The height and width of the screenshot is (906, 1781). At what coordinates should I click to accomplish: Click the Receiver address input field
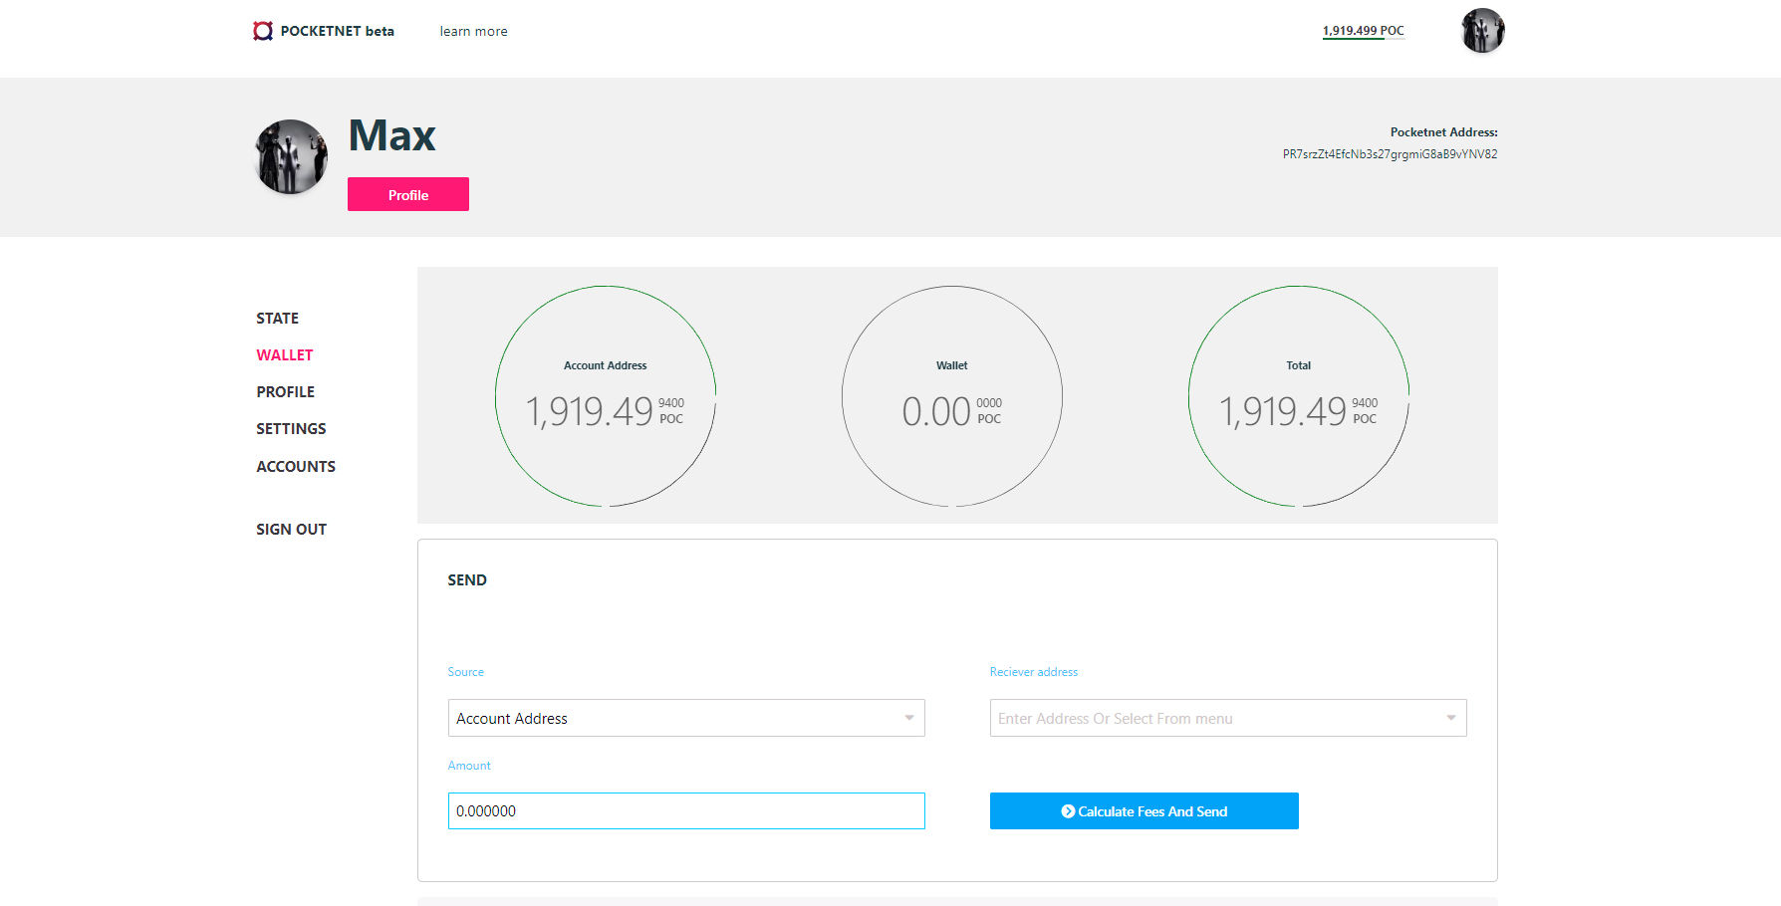click(1228, 718)
